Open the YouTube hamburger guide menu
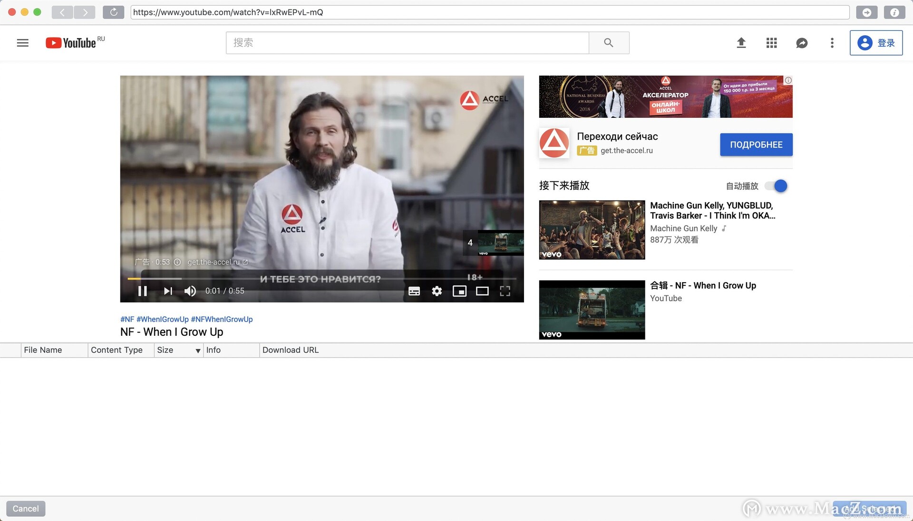913x521 pixels. (x=22, y=43)
